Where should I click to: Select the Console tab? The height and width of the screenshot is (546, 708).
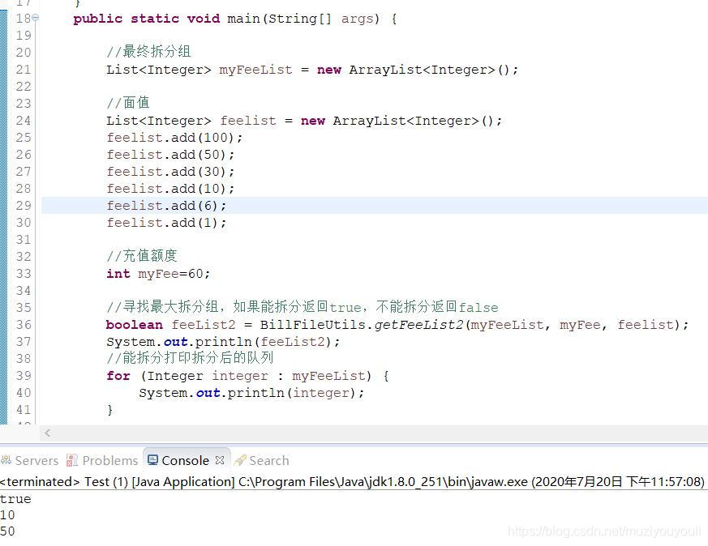click(185, 460)
